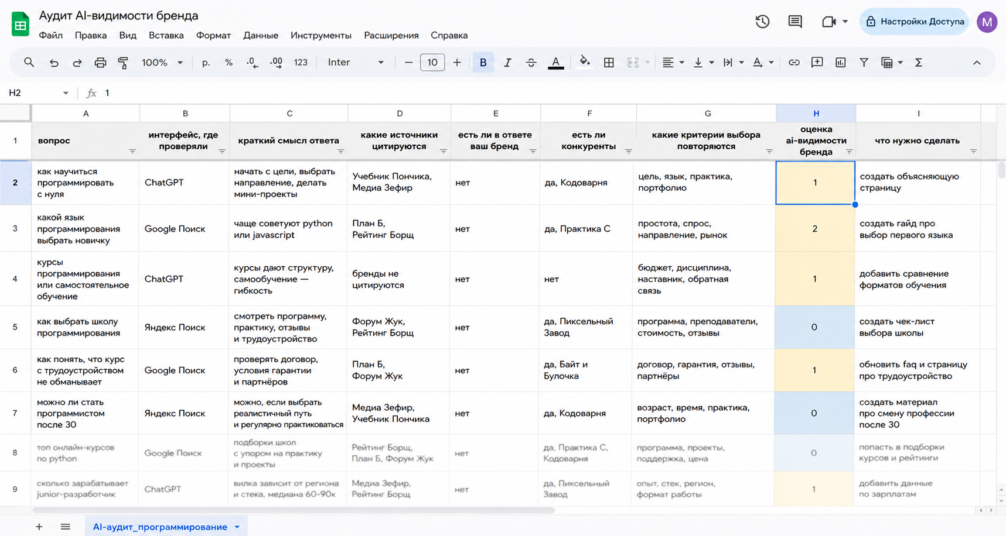Decrease font size with minus button
The width and height of the screenshot is (1006, 536).
408,63
